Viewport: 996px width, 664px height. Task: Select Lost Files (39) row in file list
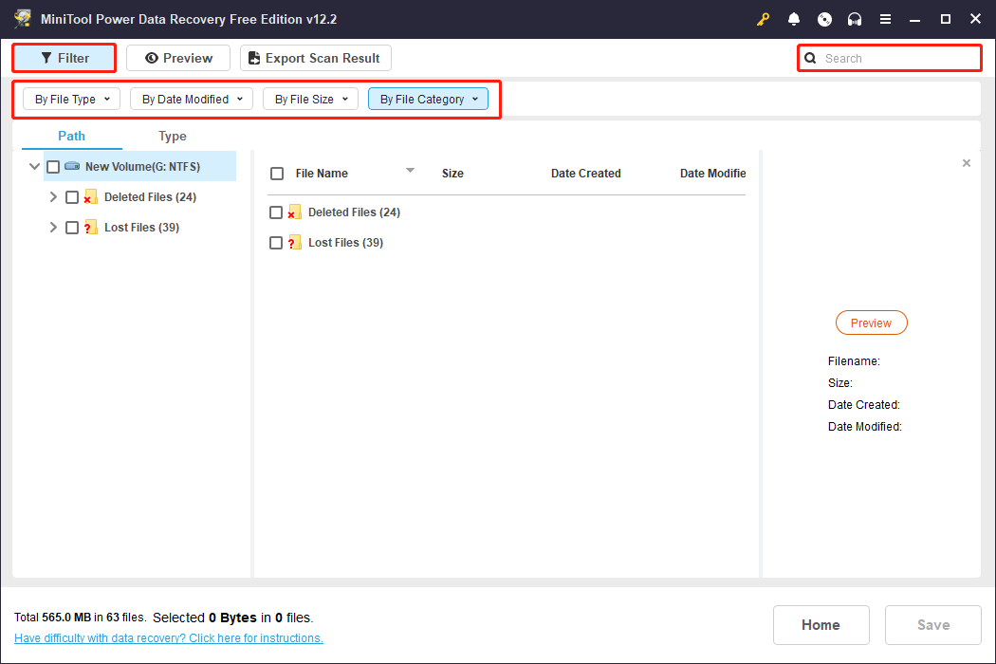(x=507, y=243)
